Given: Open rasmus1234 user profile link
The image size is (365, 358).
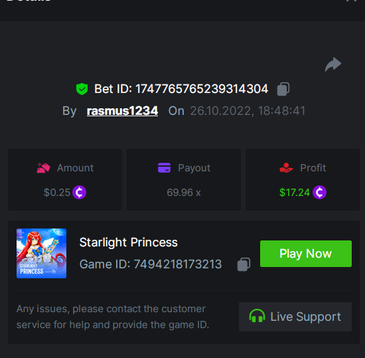Looking at the screenshot, I should [123, 111].
